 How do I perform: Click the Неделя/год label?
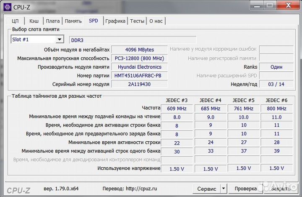tap(244, 84)
